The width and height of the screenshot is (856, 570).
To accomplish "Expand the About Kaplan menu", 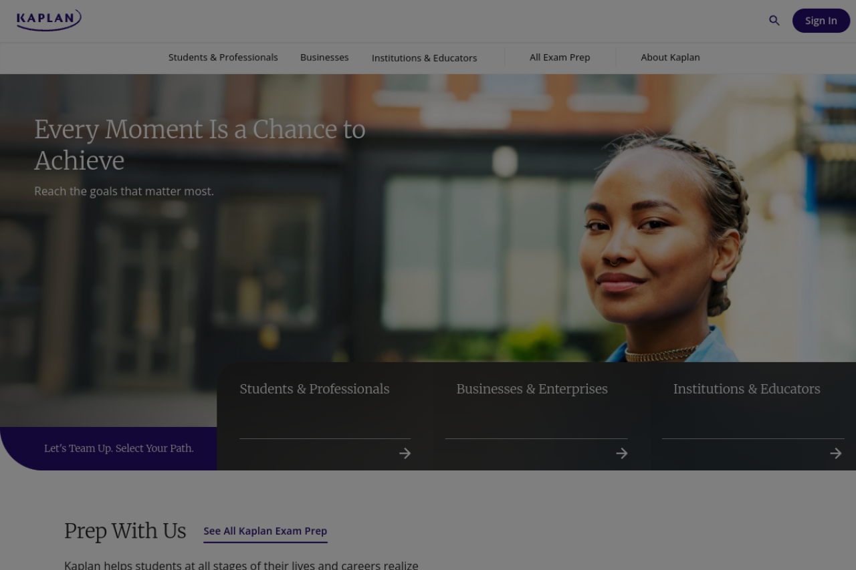I will pos(671,57).
